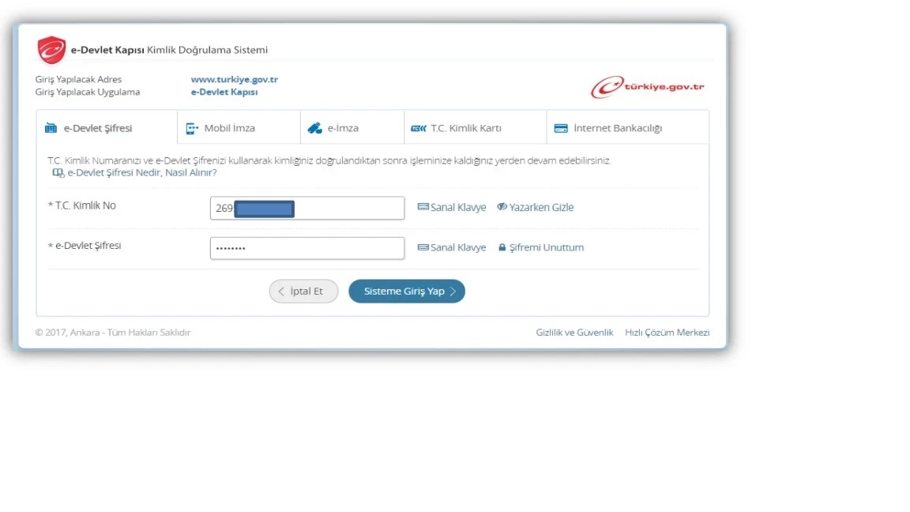The width and height of the screenshot is (910, 512).
Task: Click the keyboard icon beside T.C. Kimlik No
Action: click(423, 208)
